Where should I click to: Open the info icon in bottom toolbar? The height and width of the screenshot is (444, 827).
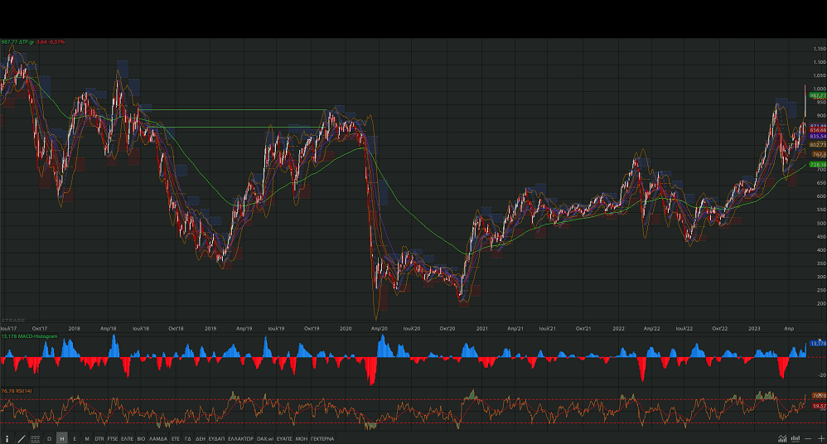pyautogui.click(x=7, y=439)
